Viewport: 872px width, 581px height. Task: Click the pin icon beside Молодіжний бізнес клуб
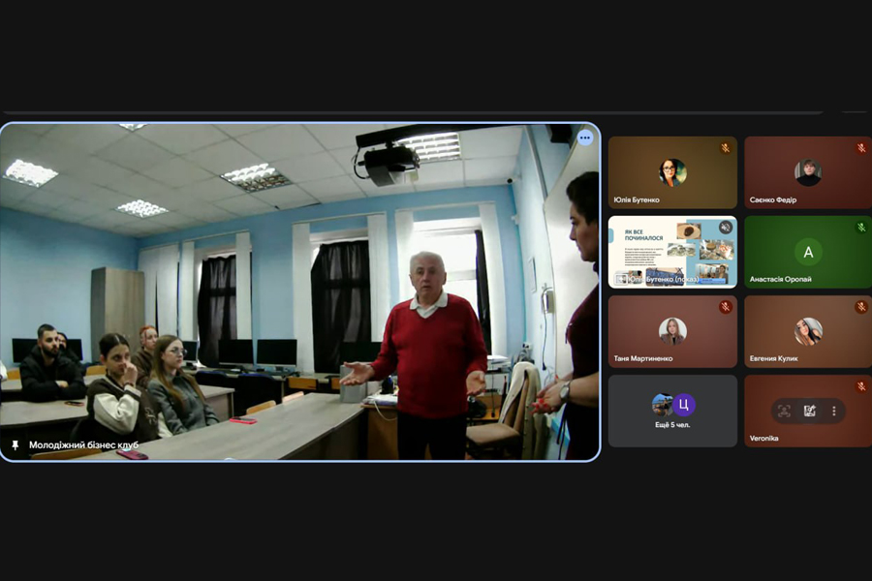[16, 445]
